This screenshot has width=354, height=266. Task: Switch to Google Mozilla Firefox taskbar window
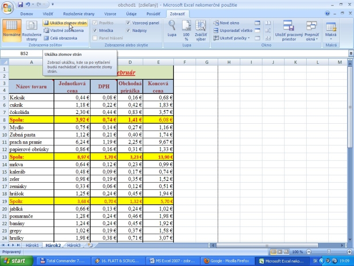point(227,261)
